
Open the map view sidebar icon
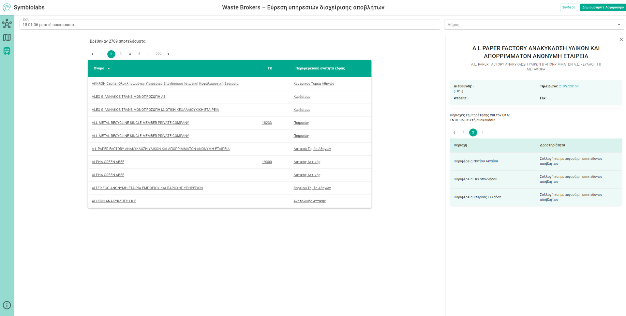click(x=7, y=38)
